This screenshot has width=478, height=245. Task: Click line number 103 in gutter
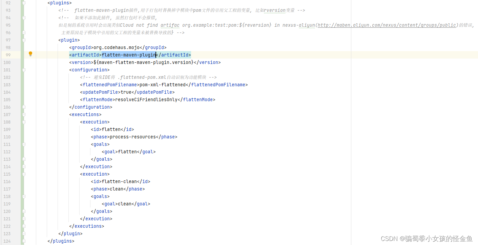click(x=6, y=85)
